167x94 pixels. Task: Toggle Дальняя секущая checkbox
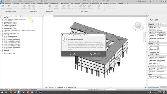coord(158,50)
